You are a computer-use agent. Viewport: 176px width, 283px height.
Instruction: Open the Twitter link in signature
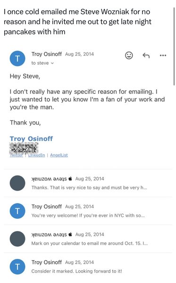tap(16, 155)
